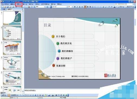Switch to the 幻灯片 (Slides) tab
Image resolution: width=137 pixels, height=99 pixels.
tap(9, 9)
